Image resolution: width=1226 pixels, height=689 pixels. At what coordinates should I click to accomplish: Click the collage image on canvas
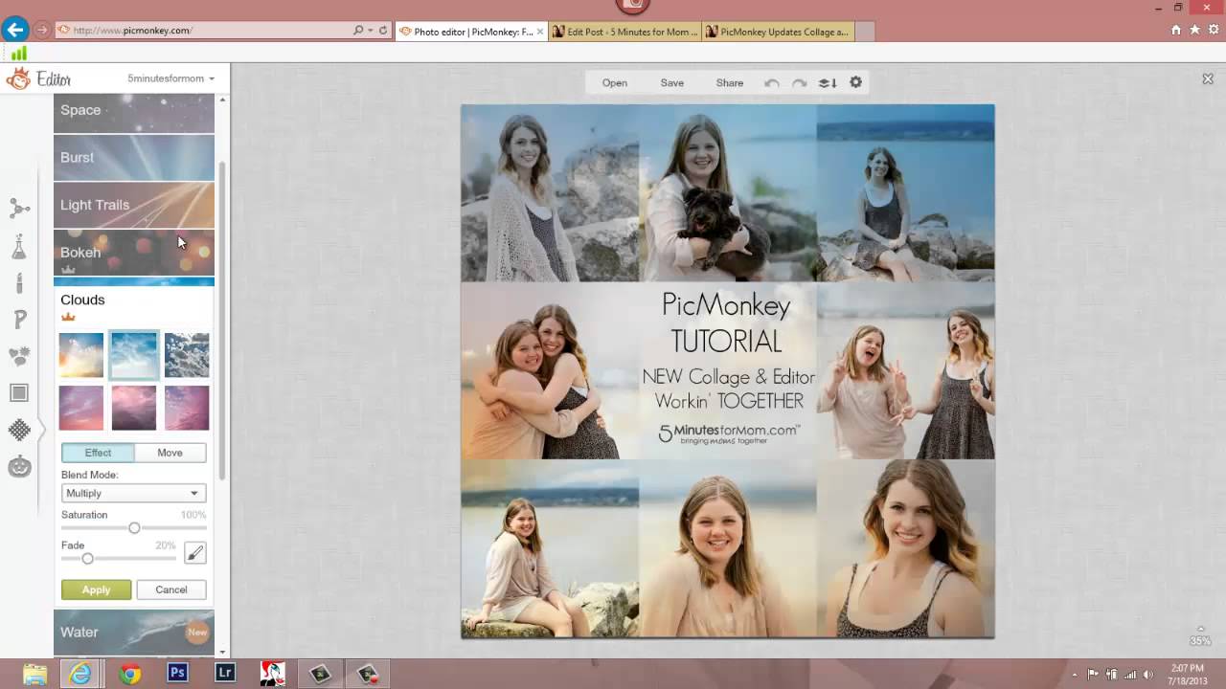coord(728,371)
